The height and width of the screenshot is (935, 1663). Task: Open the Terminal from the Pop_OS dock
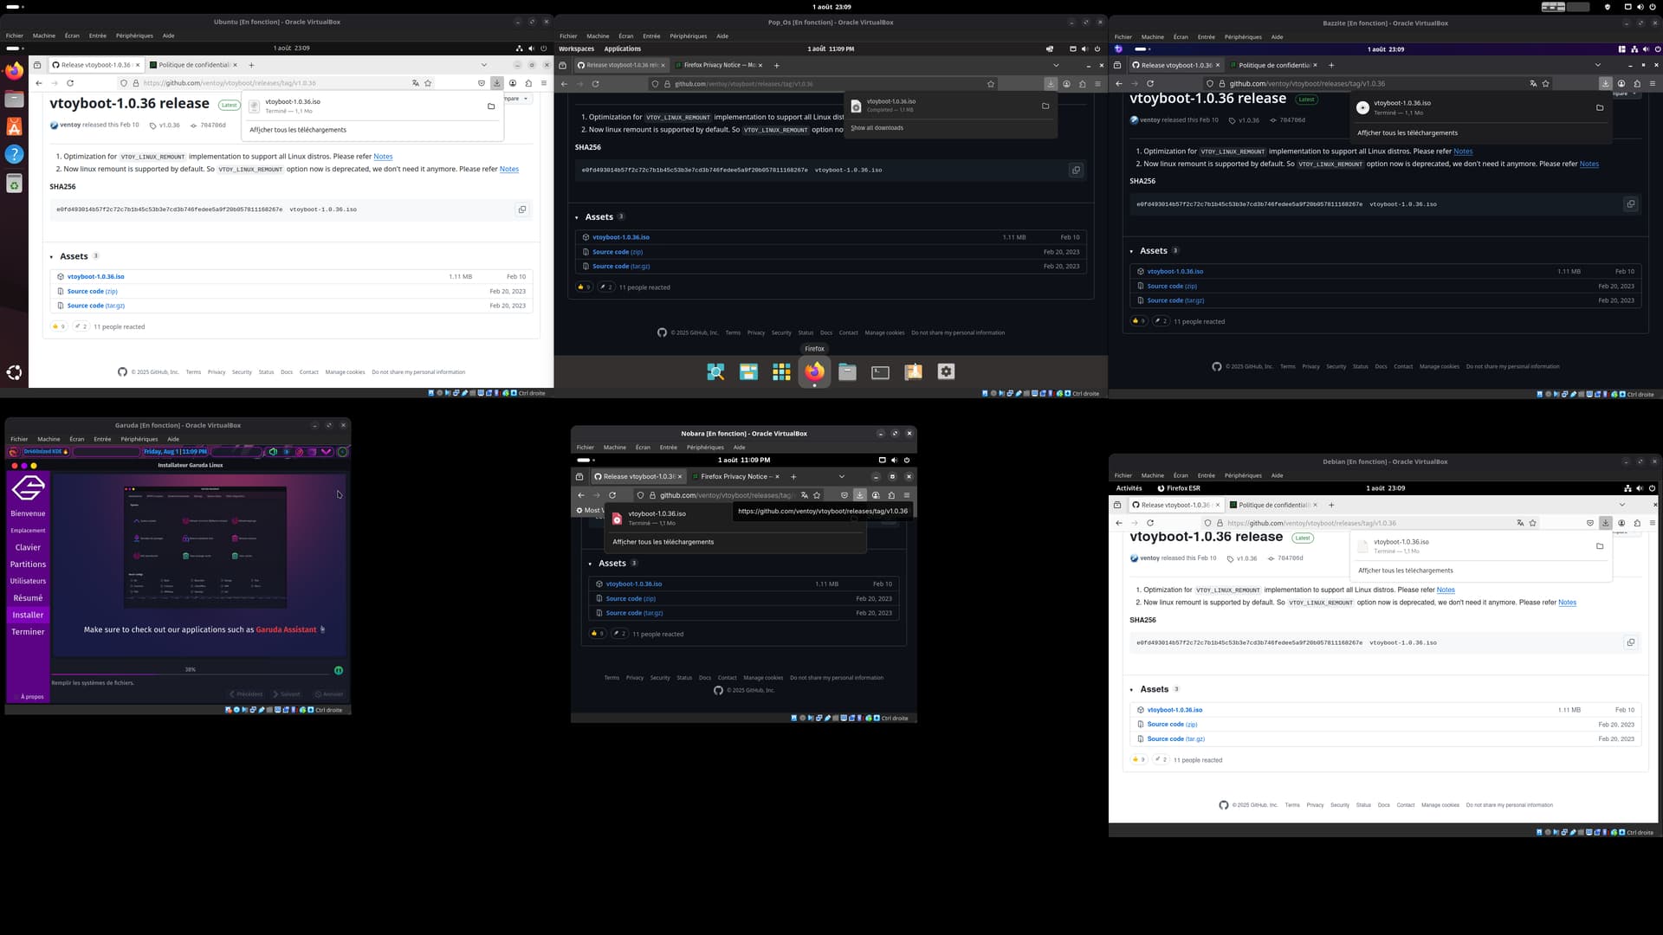pos(880,372)
